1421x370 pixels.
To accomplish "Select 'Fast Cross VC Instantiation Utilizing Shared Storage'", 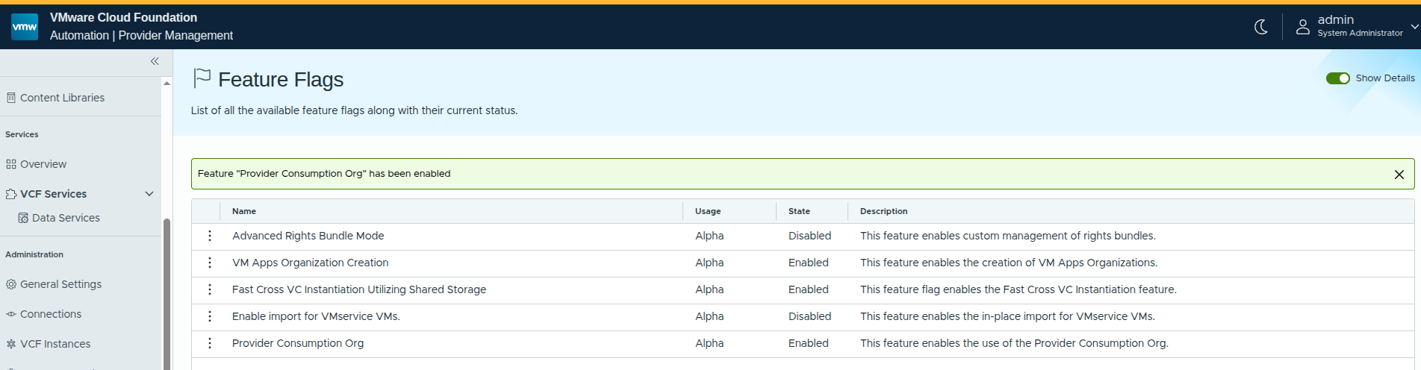I will [359, 289].
